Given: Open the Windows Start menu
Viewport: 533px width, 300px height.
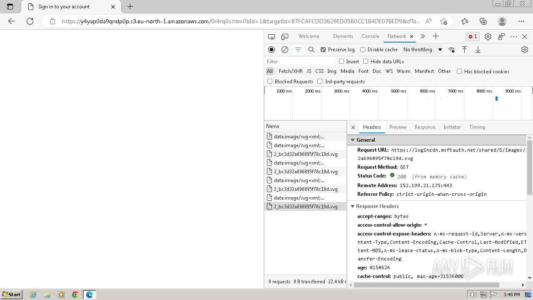Looking at the screenshot, I should (12, 294).
